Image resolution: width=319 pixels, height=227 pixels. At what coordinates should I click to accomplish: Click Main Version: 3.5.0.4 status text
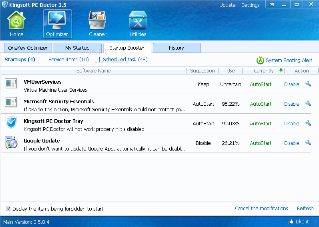[26, 222]
